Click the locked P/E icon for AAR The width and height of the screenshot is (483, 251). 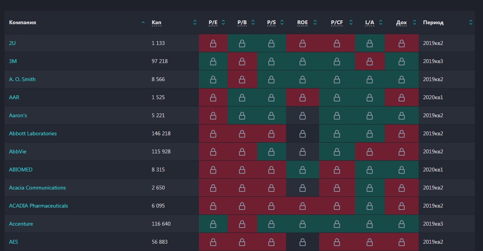(213, 98)
